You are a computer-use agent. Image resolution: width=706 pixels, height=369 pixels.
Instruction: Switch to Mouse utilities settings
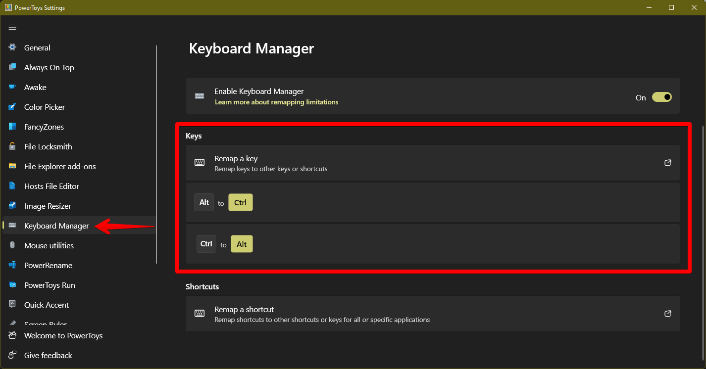[x=49, y=245]
